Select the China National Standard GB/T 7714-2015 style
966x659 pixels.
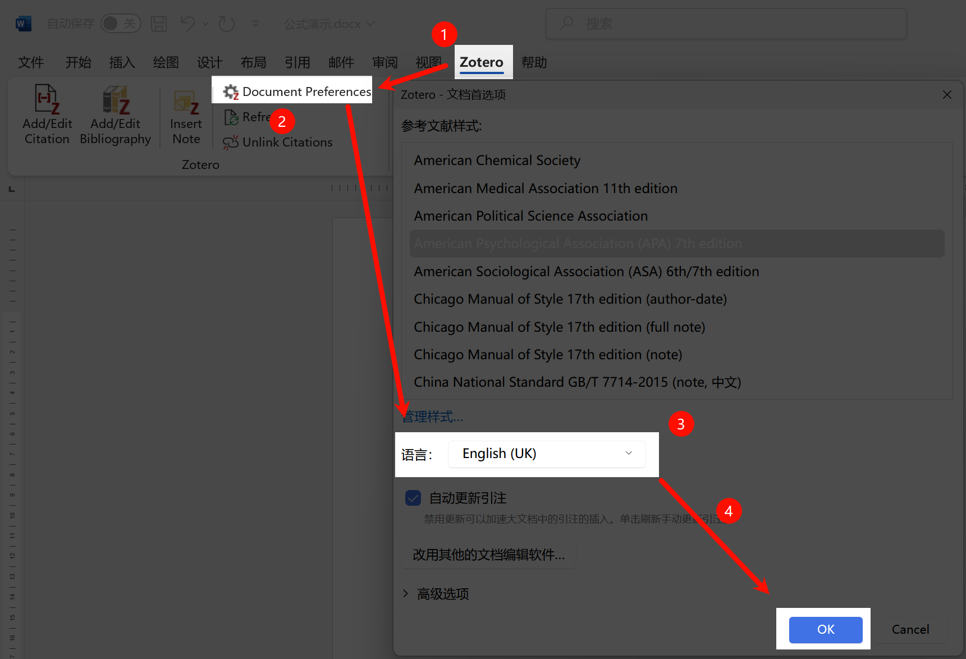(577, 382)
